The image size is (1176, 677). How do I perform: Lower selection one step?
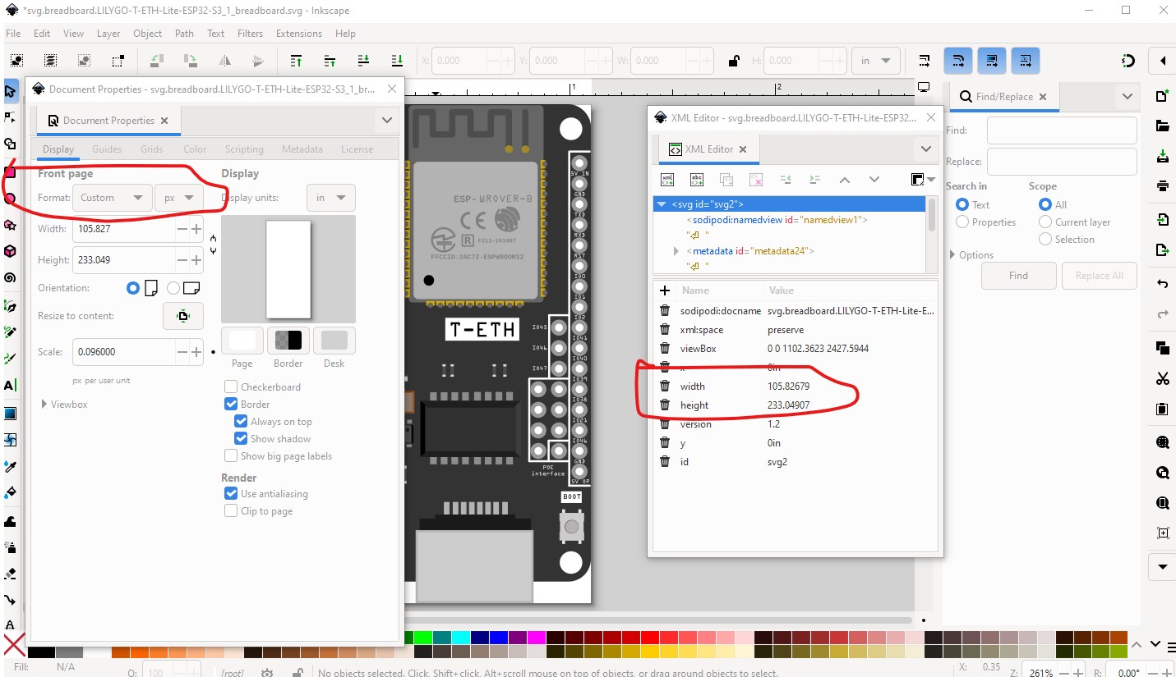(x=364, y=60)
